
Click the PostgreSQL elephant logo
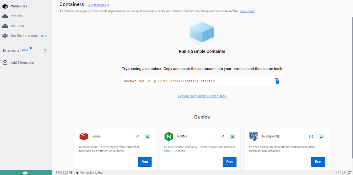[253, 137]
